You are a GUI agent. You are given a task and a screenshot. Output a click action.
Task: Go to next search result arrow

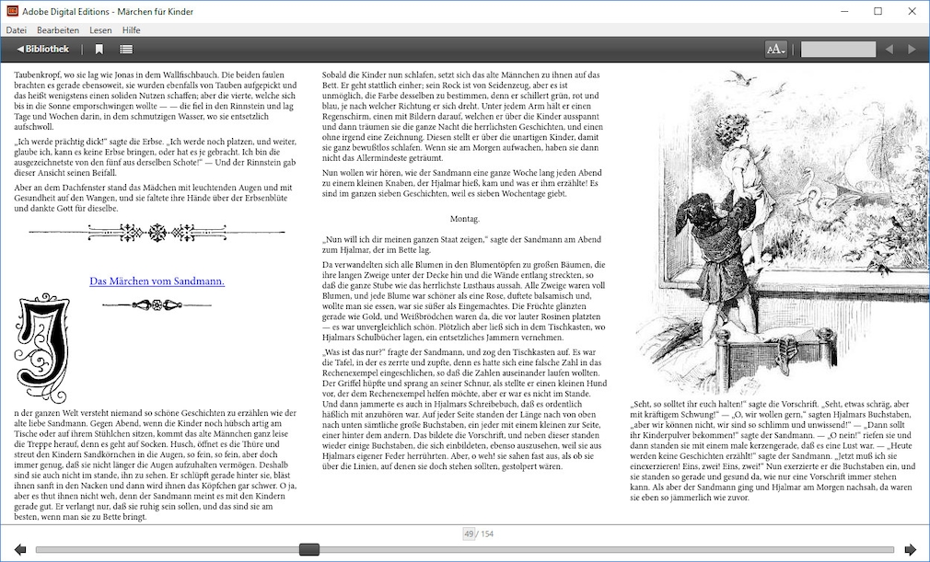click(912, 49)
